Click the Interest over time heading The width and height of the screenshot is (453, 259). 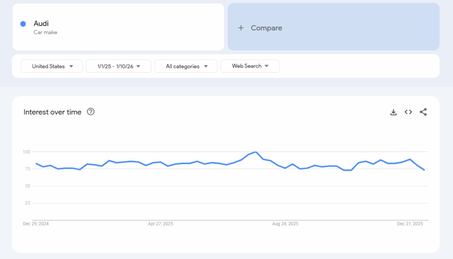click(52, 112)
